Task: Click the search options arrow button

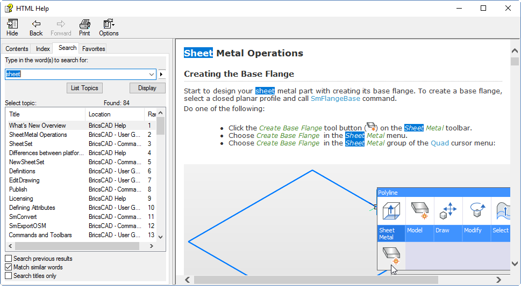Action: [x=161, y=75]
